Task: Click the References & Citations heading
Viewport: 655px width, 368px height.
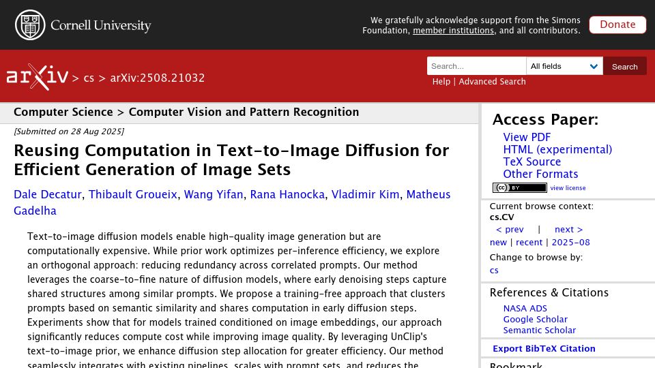Action: 549,292
